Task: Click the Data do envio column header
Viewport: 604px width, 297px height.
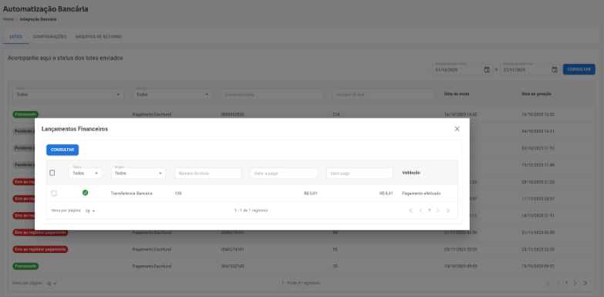Action: tap(457, 94)
